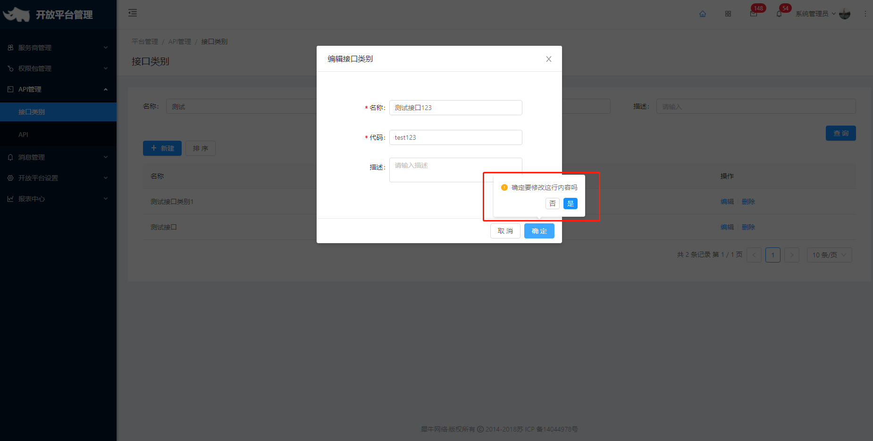Go to home via house icon
873x441 pixels.
[x=703, y=14]
